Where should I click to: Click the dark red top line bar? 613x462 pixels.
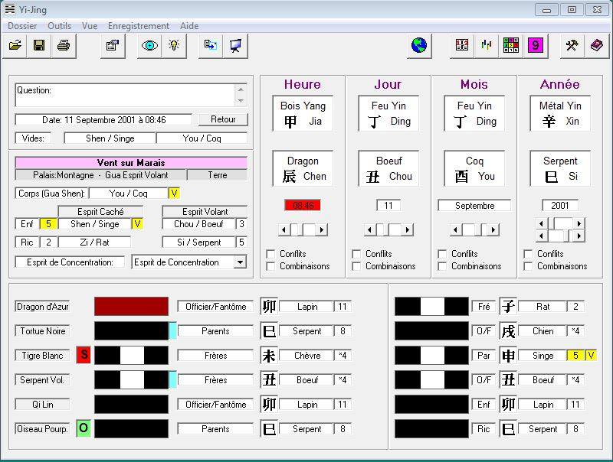(x=131, y=306)
